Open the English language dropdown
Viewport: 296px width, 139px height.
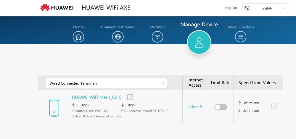[x=265, y=8]
